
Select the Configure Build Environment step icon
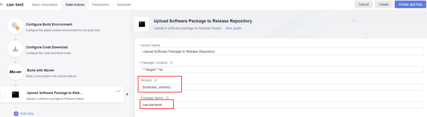tap(15, 26)
